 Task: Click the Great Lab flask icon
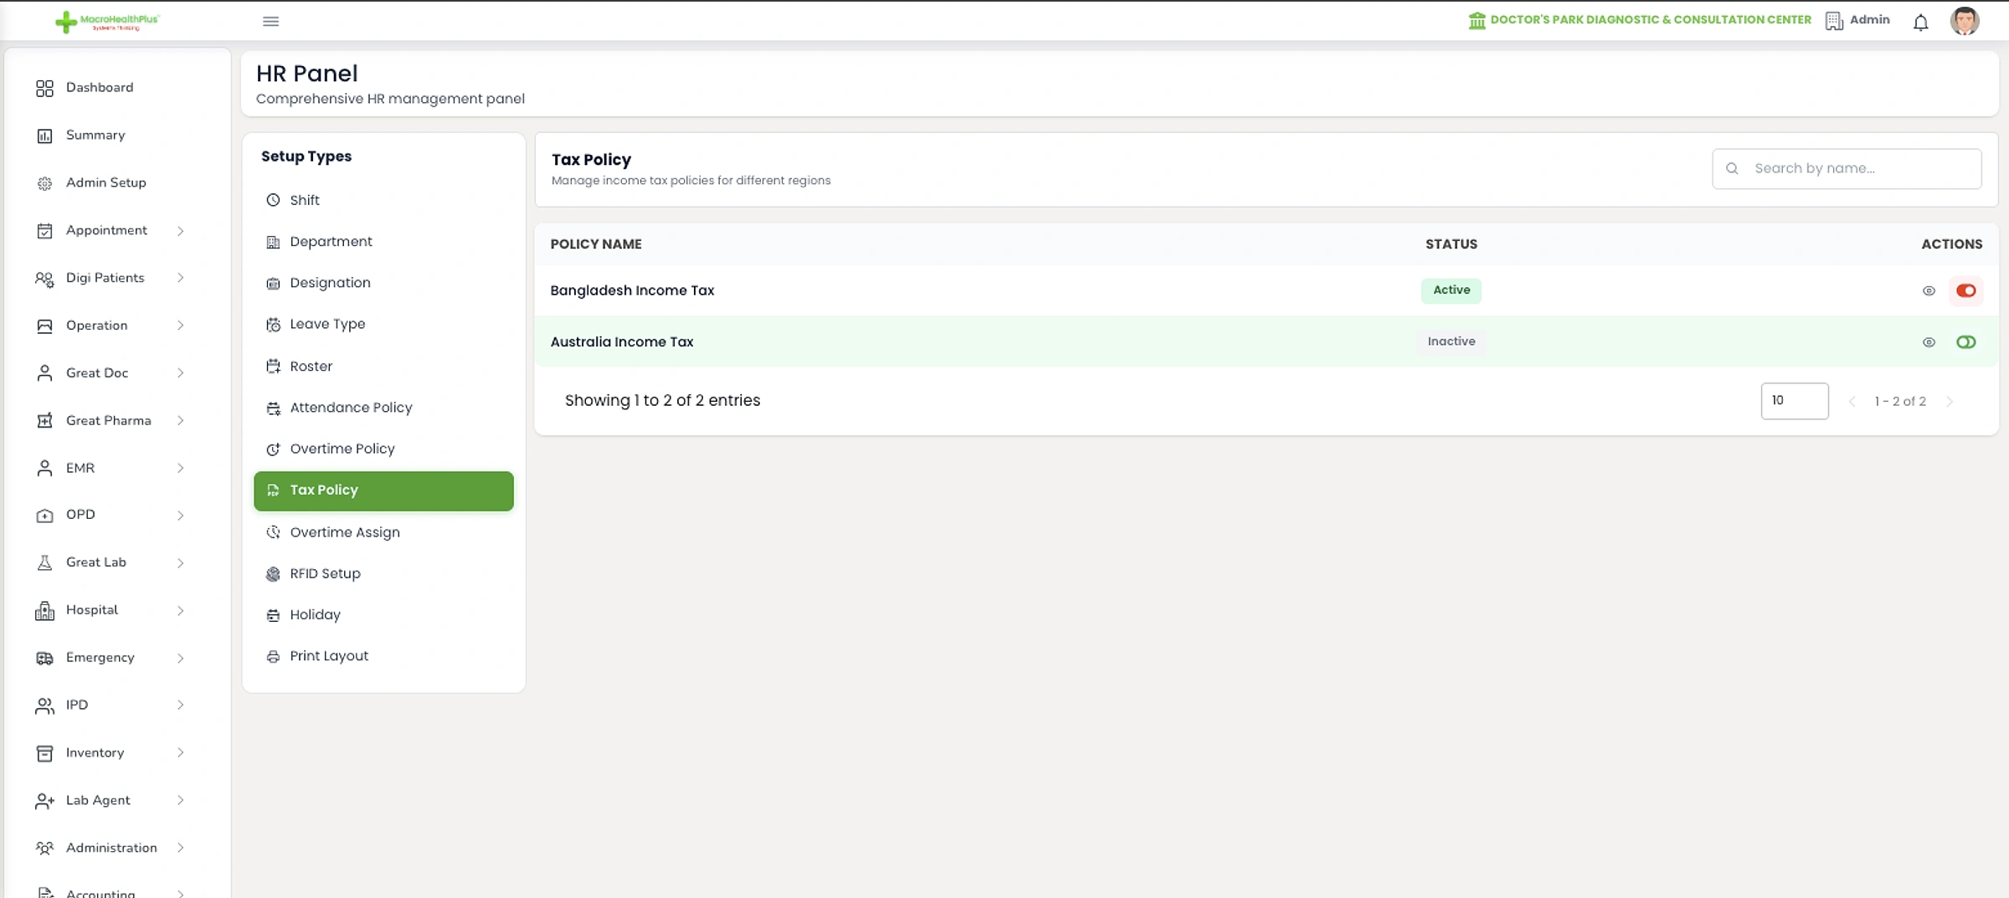coord(44,563)
